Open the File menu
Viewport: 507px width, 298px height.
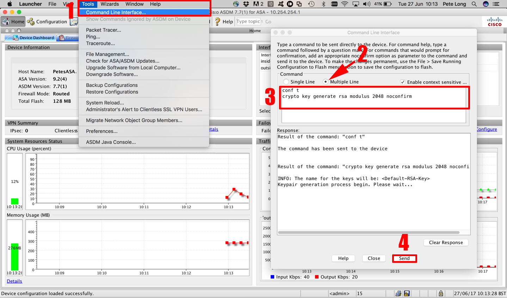52,4
